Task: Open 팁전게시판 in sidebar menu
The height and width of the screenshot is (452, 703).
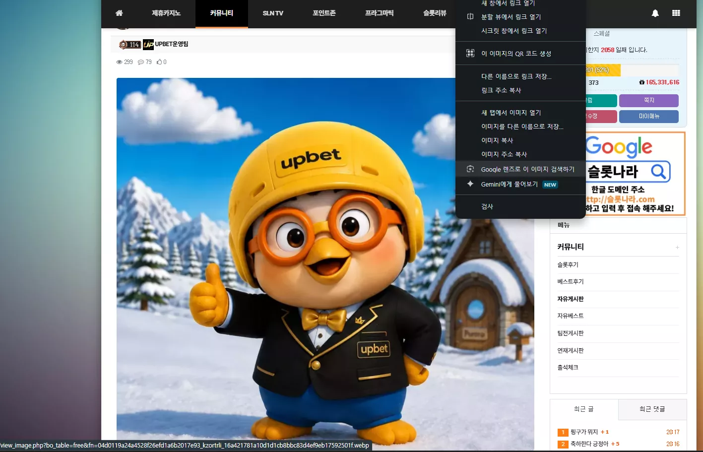Action: [571, 333]
